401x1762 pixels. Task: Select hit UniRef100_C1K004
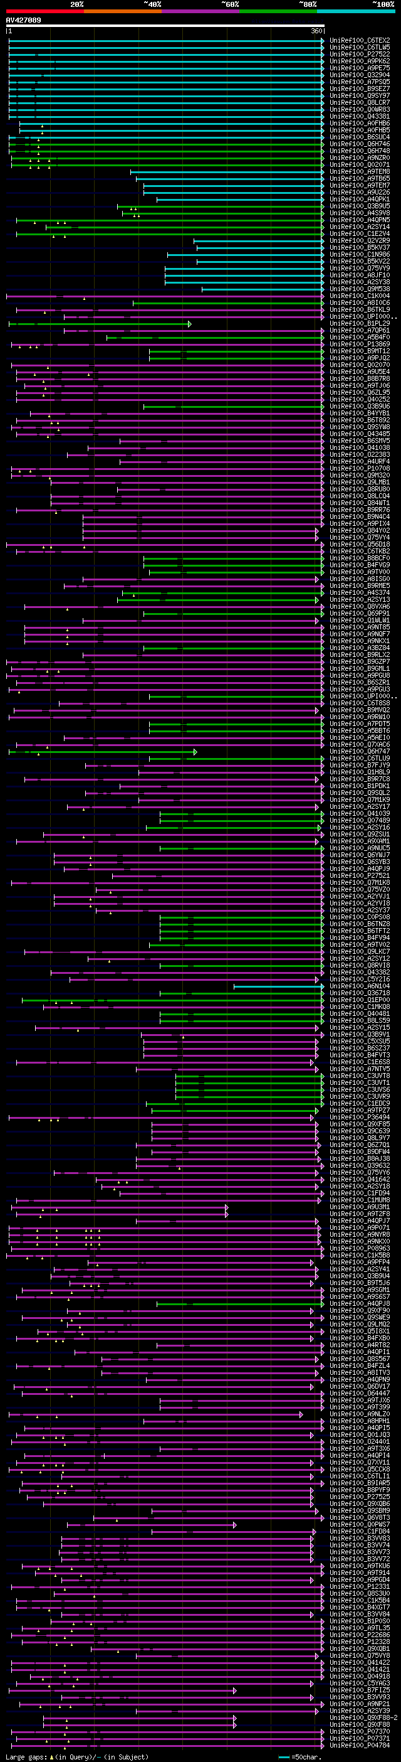click(x=360, y=296)
